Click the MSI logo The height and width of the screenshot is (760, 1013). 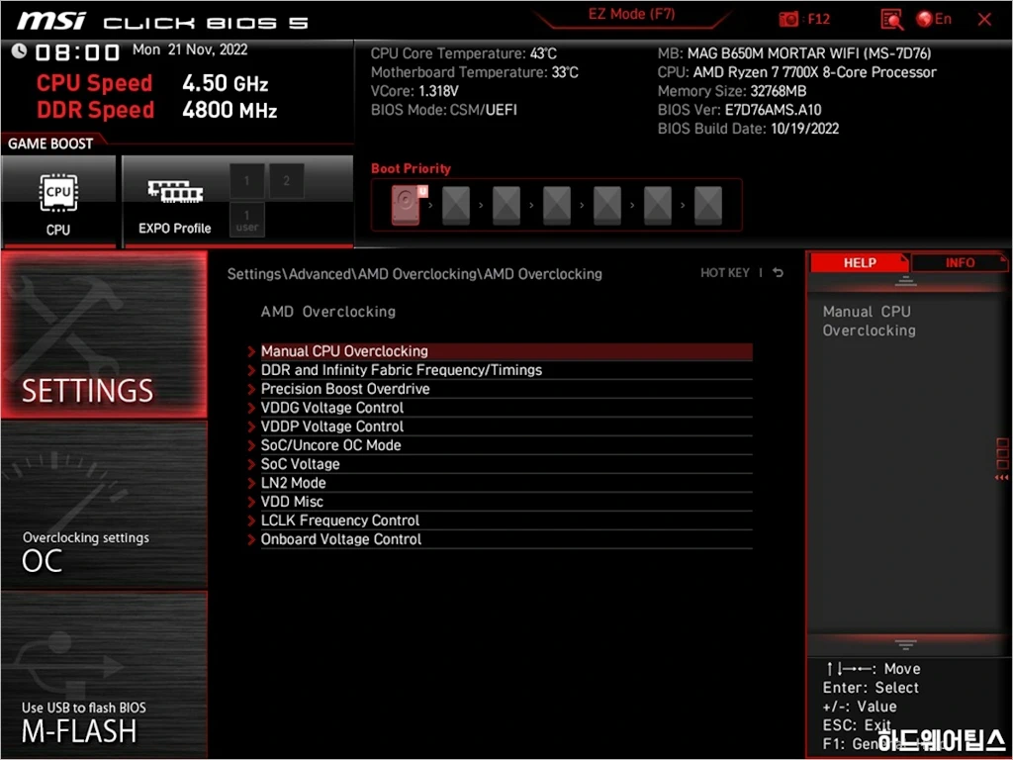pyautogui.click(x=51, y=21)
